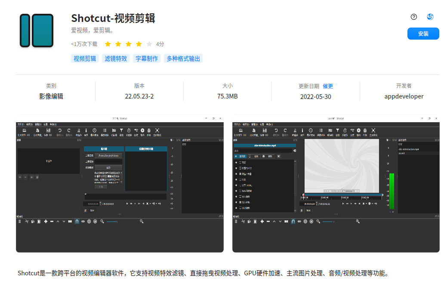Click the Shotcut app icon
Image resolution: width=447 pixels, height=281 pixels.
(37, 31)
